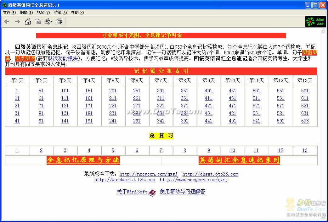The image size is (328, 222).
Task: Open memory cluster link 421
Action: (209, 106)
